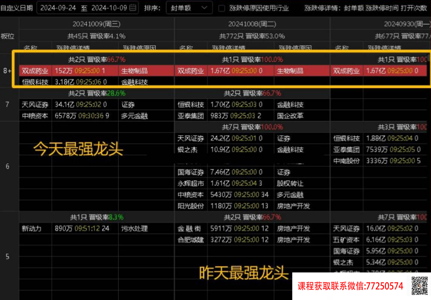The width and height of the screenshot is (431, 300).
Task: Select 生物制品 in the 20241009 column
Action: click(x=135, y=71)
